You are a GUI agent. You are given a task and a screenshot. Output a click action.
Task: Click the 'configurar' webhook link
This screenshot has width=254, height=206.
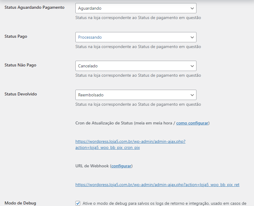tap(121, 166)
